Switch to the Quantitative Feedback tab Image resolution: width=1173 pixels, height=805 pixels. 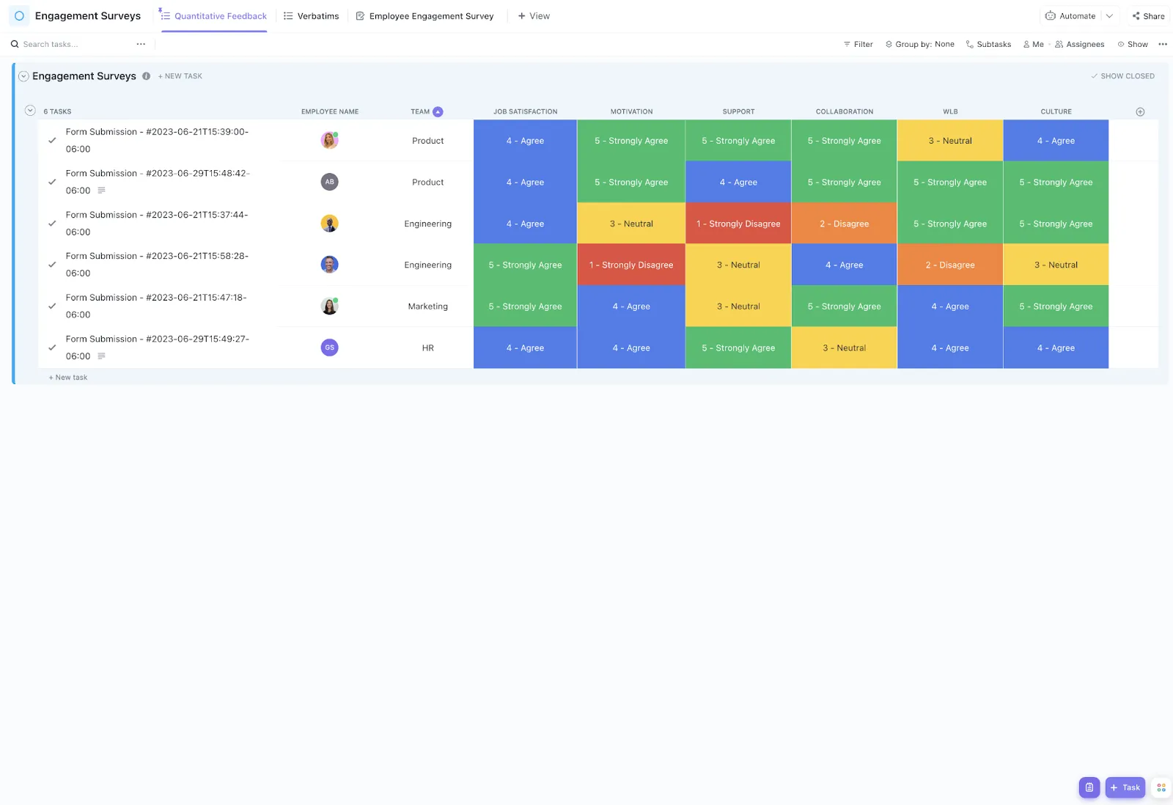point(213,16)
